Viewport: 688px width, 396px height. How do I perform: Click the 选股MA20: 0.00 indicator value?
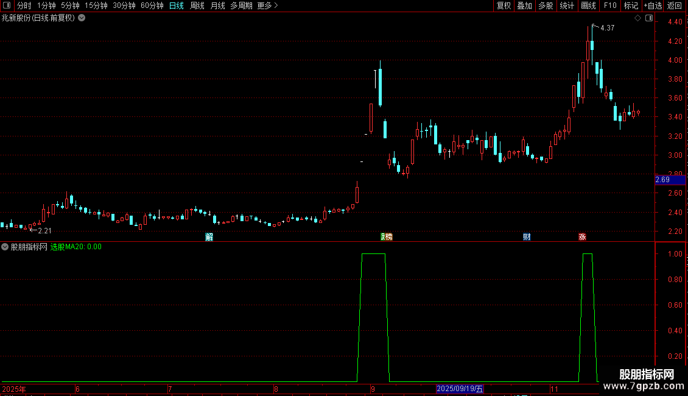pyautogui.click(x=76, y=247)
